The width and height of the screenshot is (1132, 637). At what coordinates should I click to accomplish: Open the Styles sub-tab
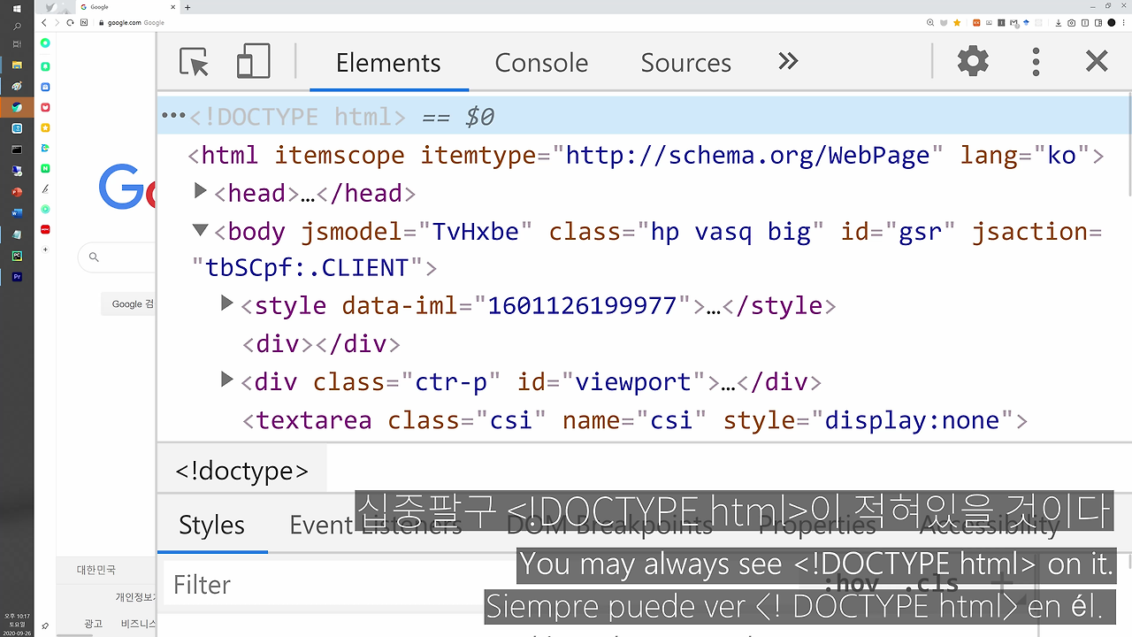tap(211, 525)
